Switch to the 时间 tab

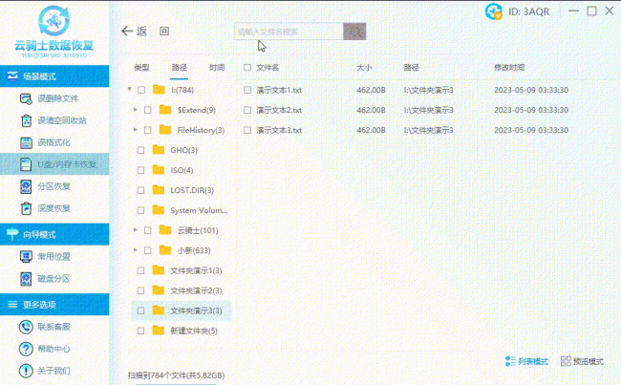click(217, 67)
